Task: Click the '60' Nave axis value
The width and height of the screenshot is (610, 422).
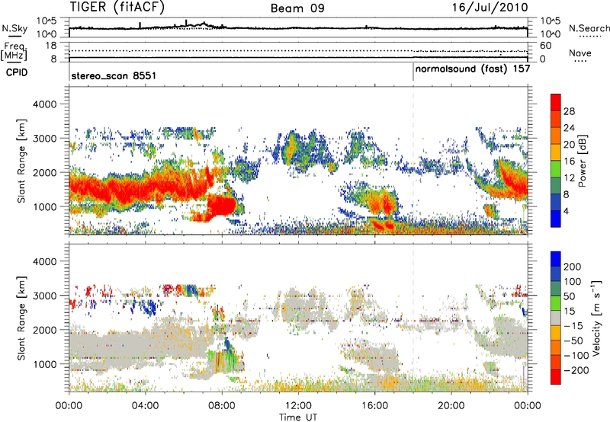Action: coord(546,46)
